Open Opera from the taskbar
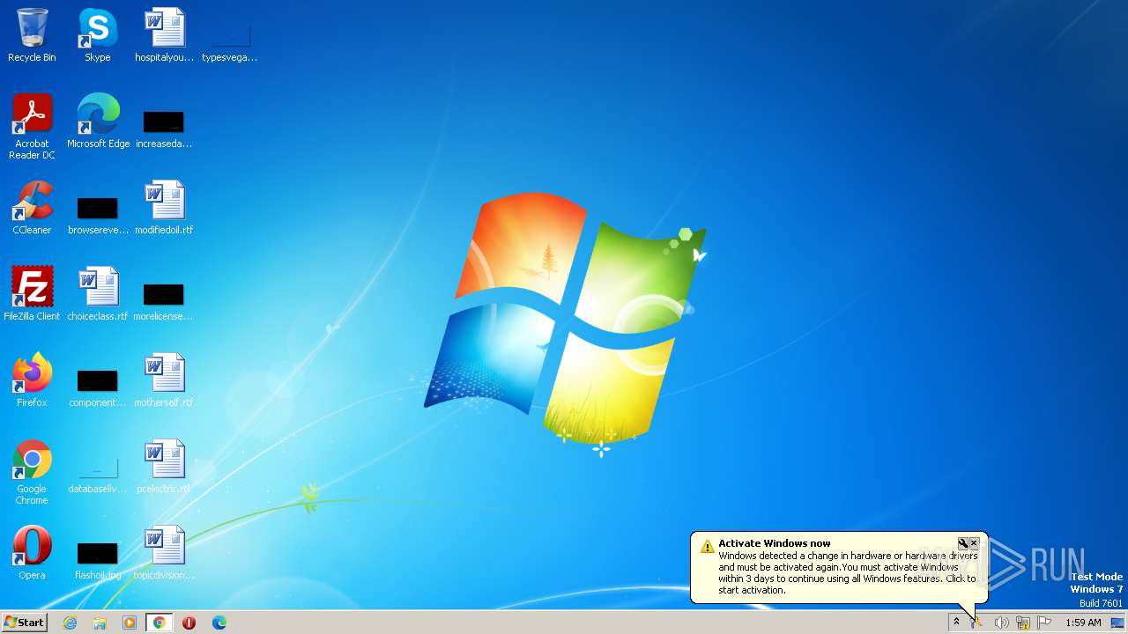This screenshot has height=634, width=1128. click(189, 623)
